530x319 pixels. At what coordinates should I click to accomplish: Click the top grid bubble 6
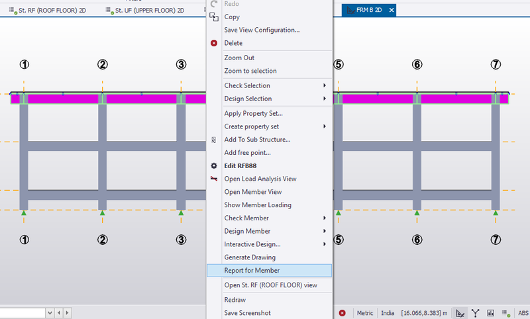(x=417, y=64)
